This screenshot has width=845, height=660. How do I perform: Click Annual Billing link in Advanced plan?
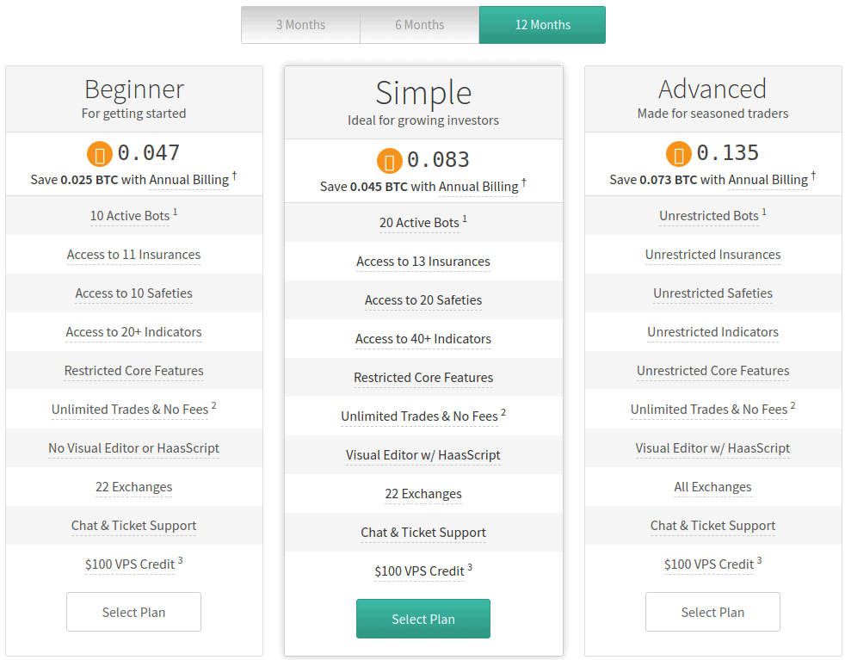[768, 180]
